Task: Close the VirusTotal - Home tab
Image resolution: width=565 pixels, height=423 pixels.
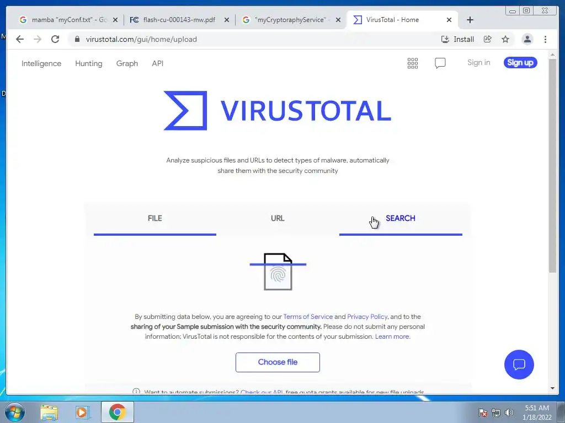Action: [x=449, y=20]
